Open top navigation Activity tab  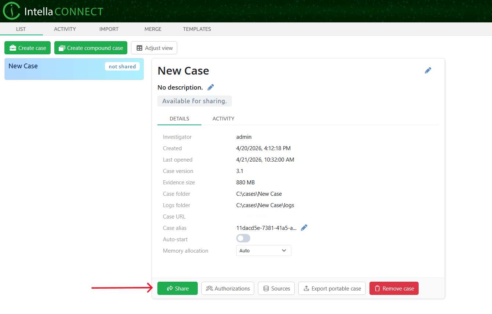[x=65, y=29]
